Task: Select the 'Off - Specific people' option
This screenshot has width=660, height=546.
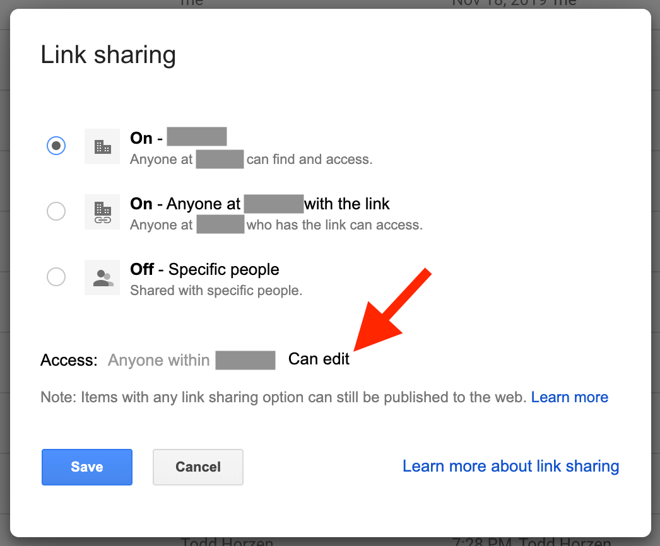Action: click(56, 277)
